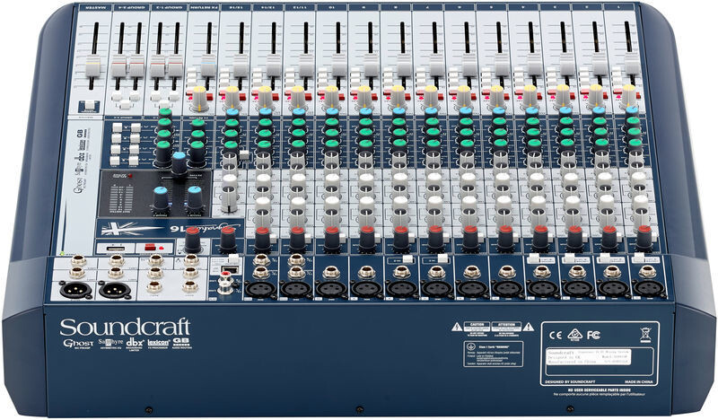Viewport: 718px width, 420px height.
Task: Click the channel 9 quarter-inch line jack
Action: [366, 273]
